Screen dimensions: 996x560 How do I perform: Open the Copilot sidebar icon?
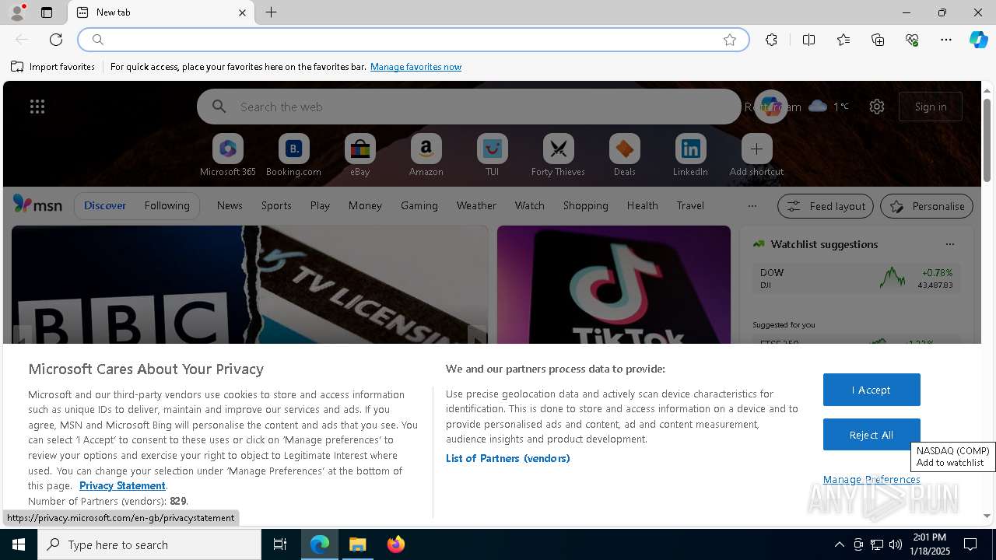click(978, 40)
